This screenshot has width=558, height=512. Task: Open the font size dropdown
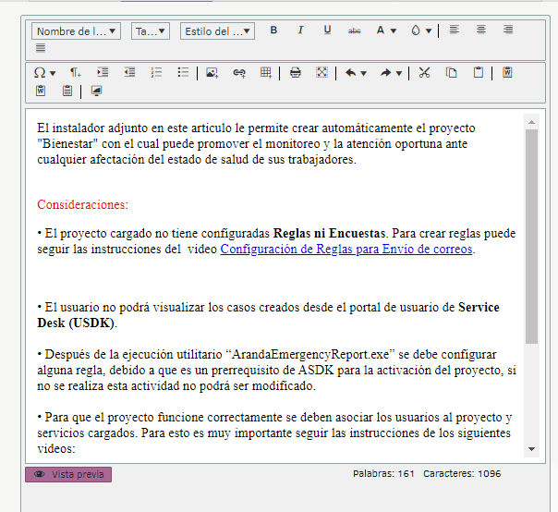(151, 31)
